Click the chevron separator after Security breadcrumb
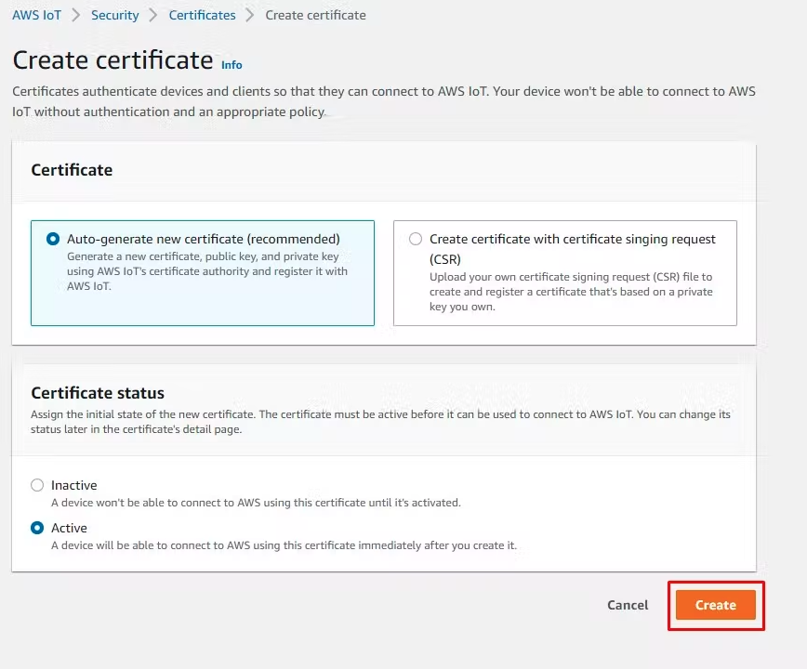The height and width of the screenshot is (669, 807). pos(152,15)
